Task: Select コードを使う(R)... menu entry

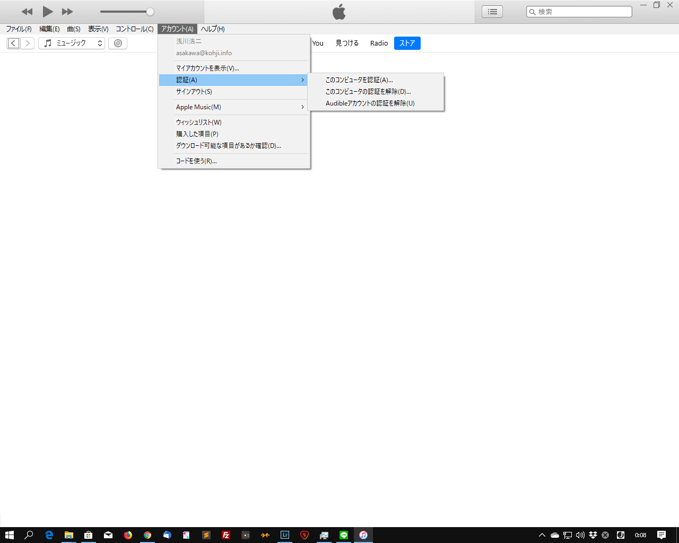Action: pos(234,161)
